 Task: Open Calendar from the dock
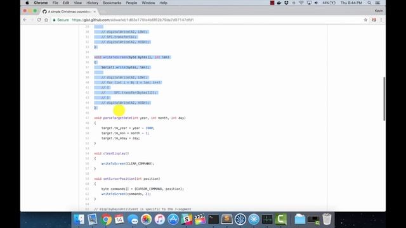(x=119, y=219)
